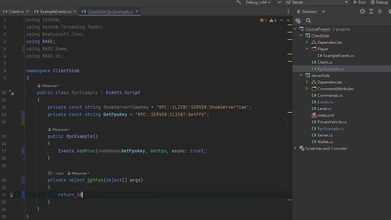
Task: Click line number 17 in the gutter
Action: (x=4, y=151)
